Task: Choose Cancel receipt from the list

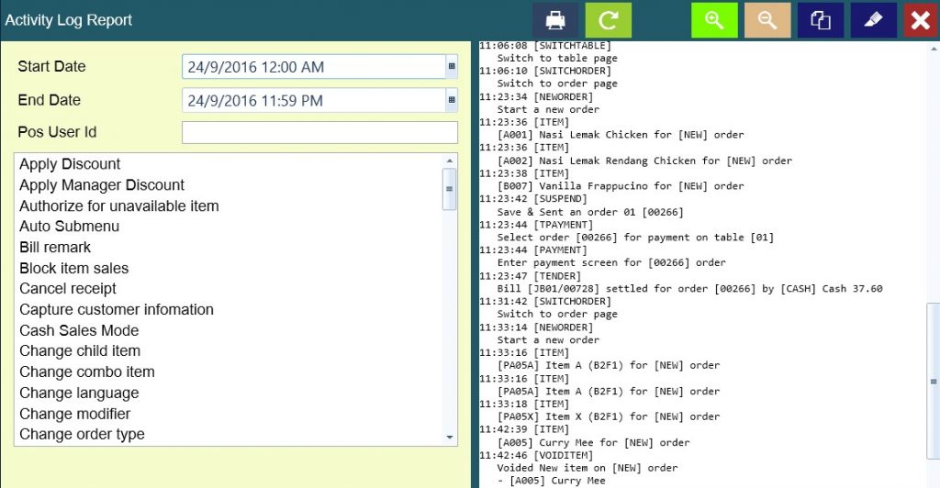Action: tap(67, 289)
